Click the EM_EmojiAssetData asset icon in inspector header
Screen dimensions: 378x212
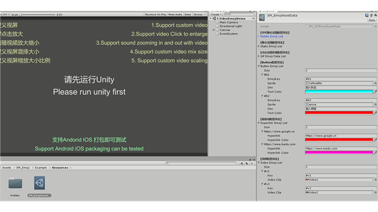[x=262, y=17]
